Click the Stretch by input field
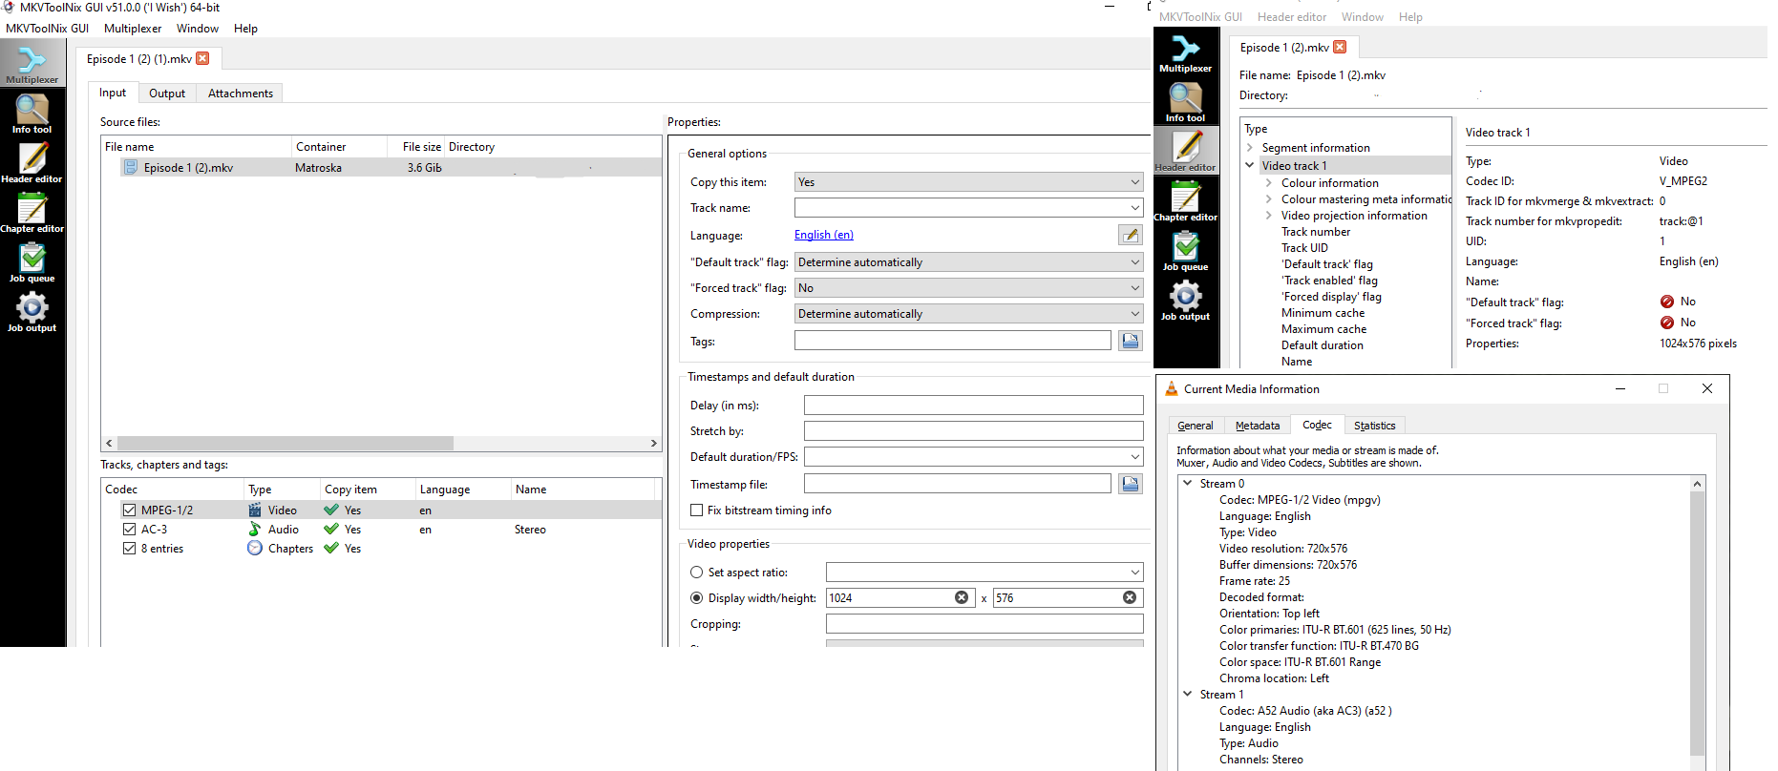 point(973,431)
